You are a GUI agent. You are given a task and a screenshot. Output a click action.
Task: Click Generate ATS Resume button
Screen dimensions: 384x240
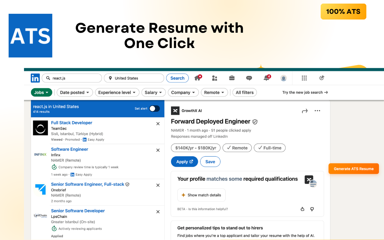[x=354, y=169]
